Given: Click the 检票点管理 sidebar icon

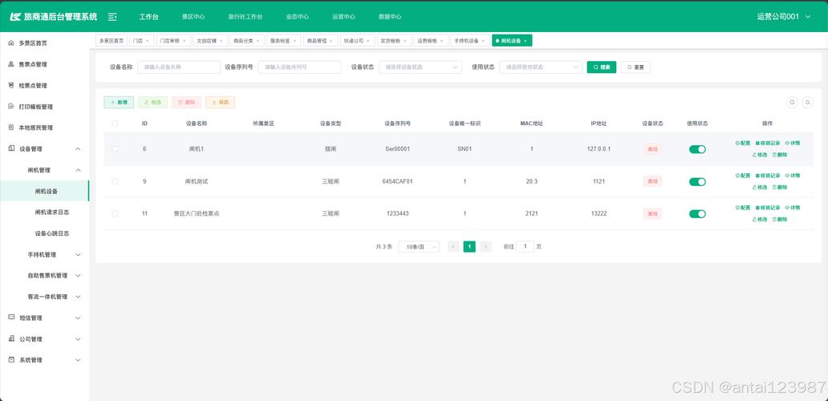Looking at the screenshot, I should point(11,86).
